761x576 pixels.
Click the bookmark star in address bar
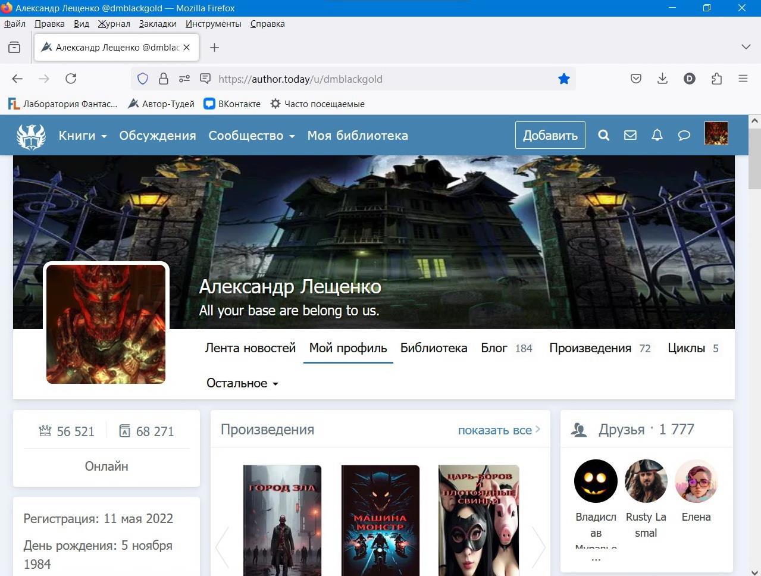click(563, 79)
